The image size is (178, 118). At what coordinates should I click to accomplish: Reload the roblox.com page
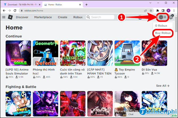15,10
